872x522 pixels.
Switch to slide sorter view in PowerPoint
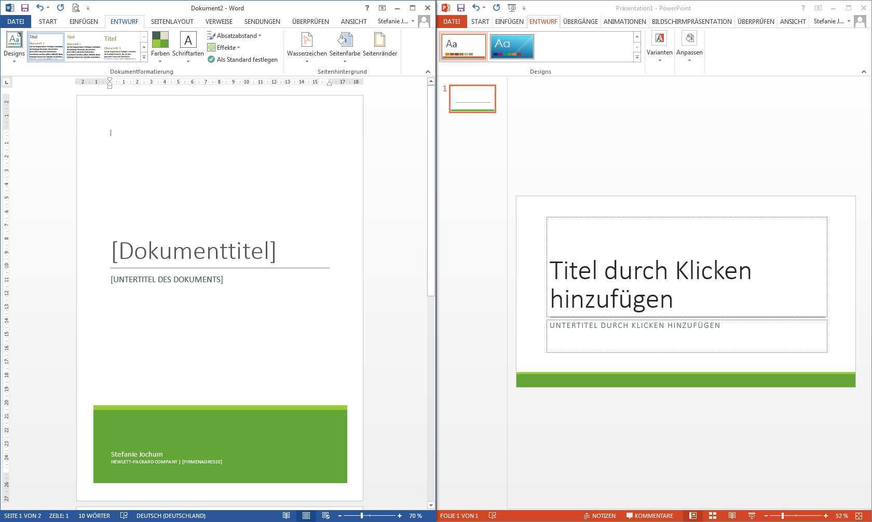pos(713,516)
